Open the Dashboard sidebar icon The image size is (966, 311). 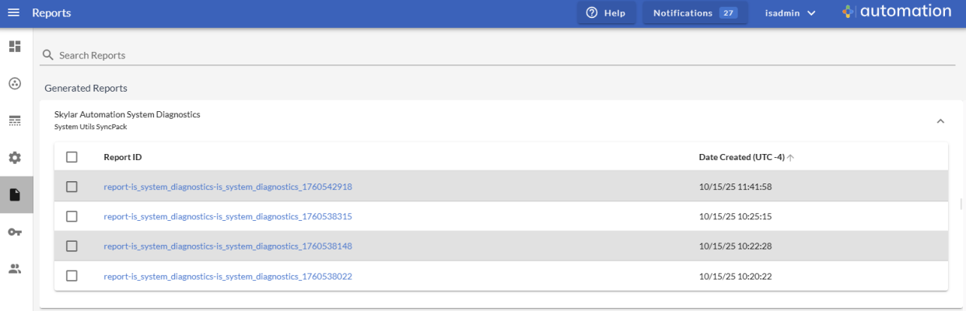[14, 47]
